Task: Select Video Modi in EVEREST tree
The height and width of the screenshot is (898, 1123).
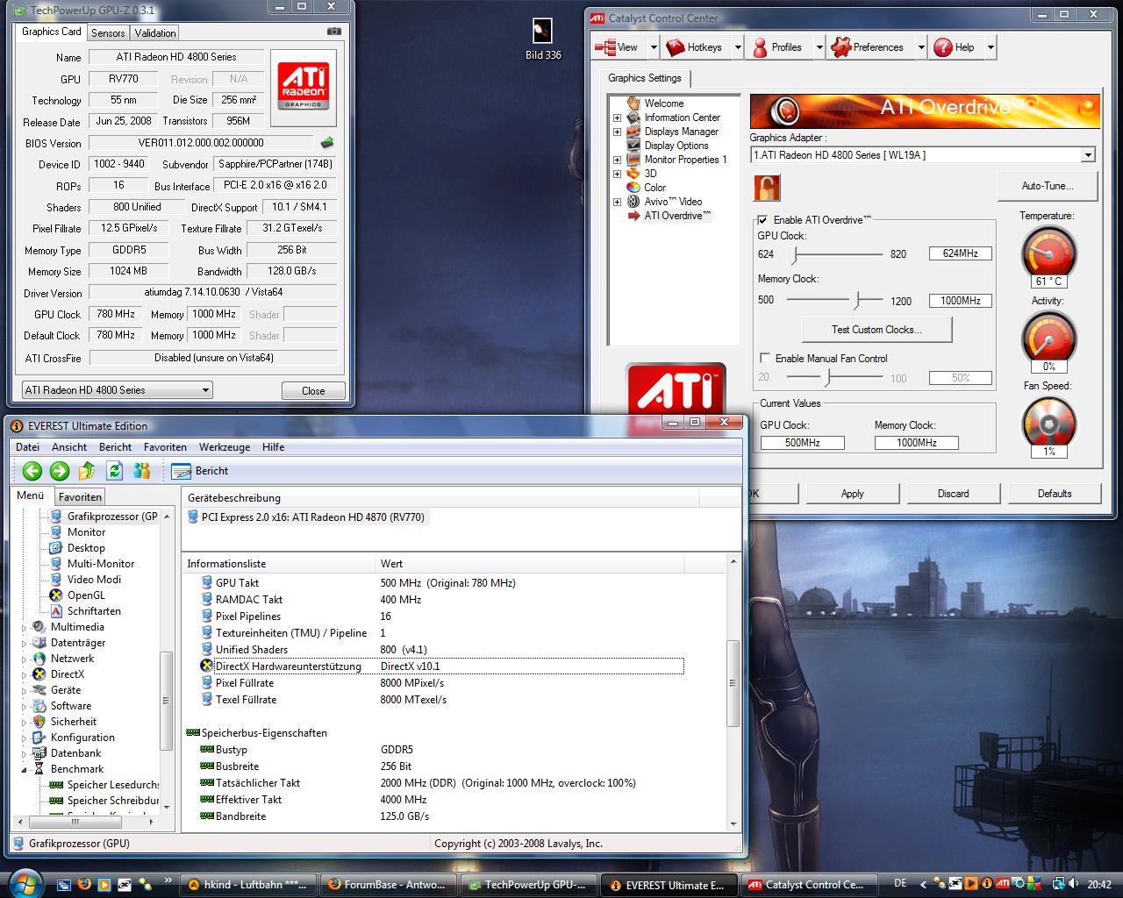Action: (94, 580)
